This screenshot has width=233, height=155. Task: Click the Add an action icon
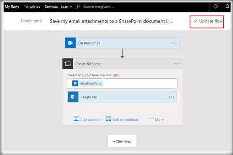[76, 119]
